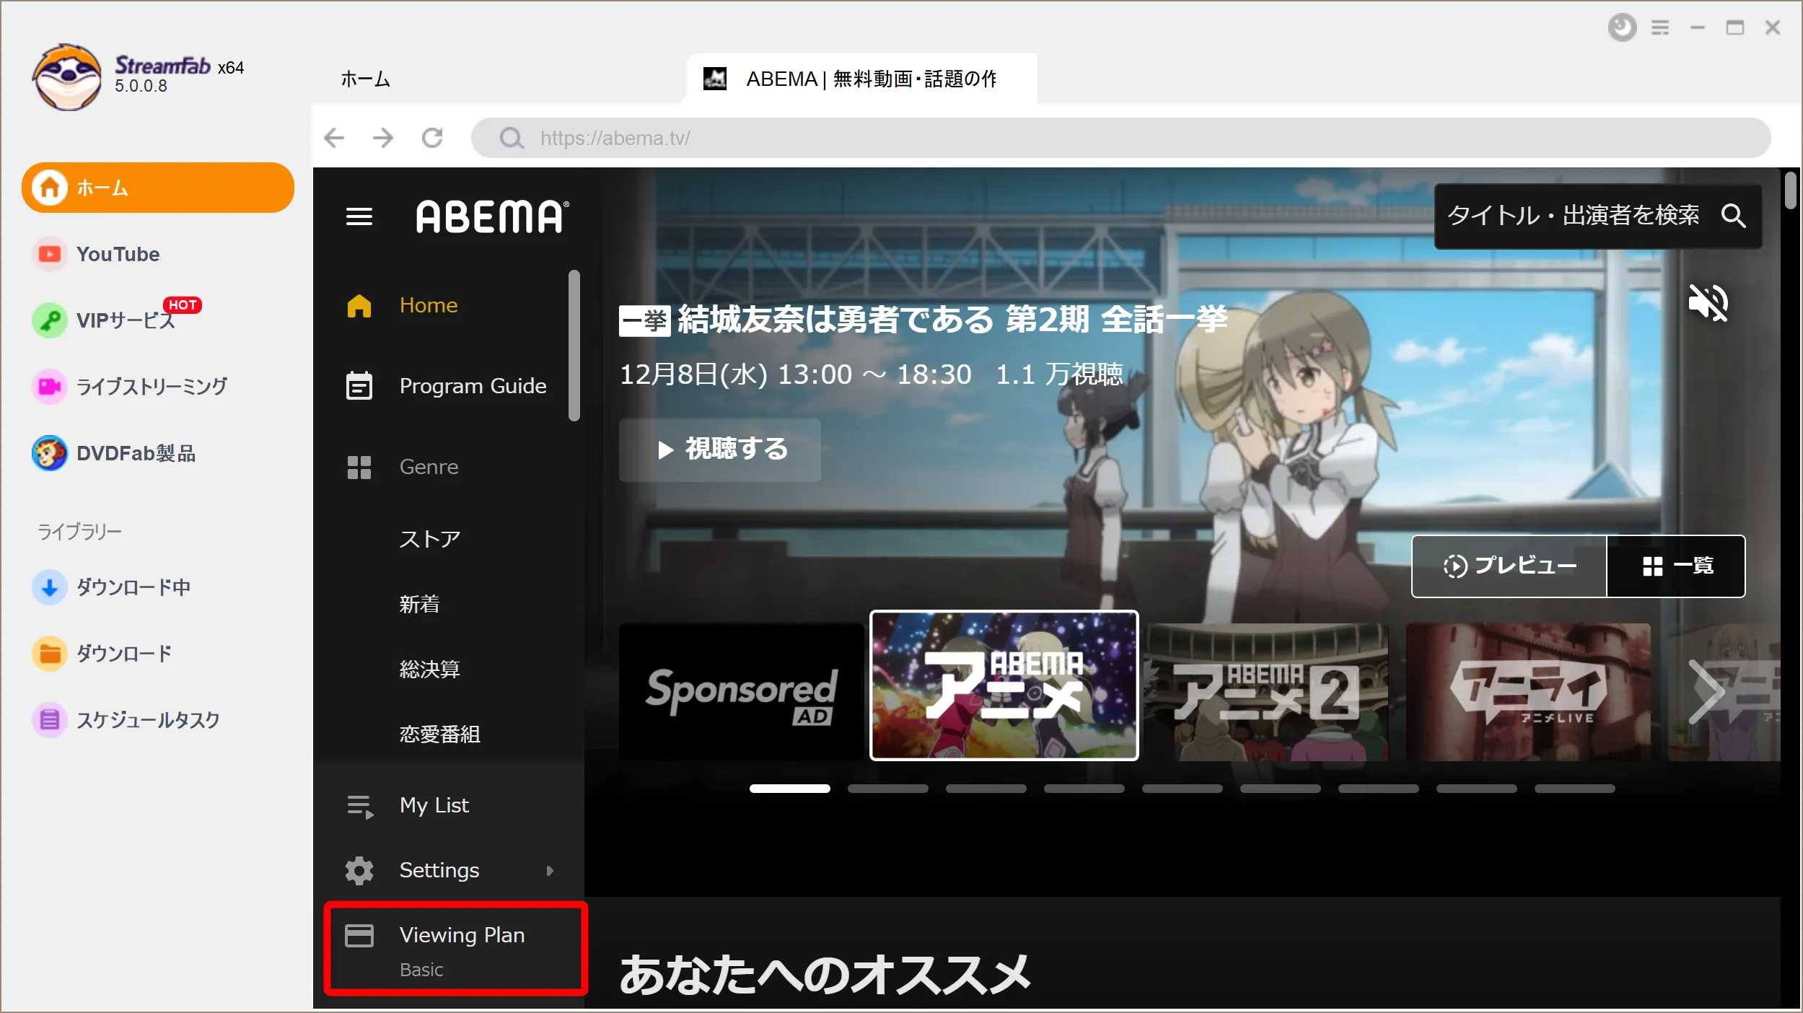Image resolution: width=1803 pixels, height=1013 pixels.
Task: Click the Viewing Plan card icon
Action: [x=359, y=936]
